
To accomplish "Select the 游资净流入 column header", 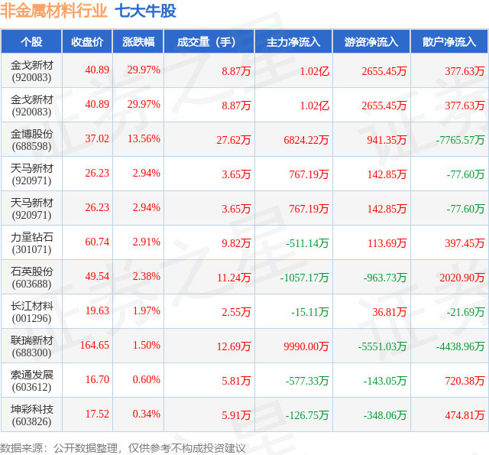I will coord(371,41).
